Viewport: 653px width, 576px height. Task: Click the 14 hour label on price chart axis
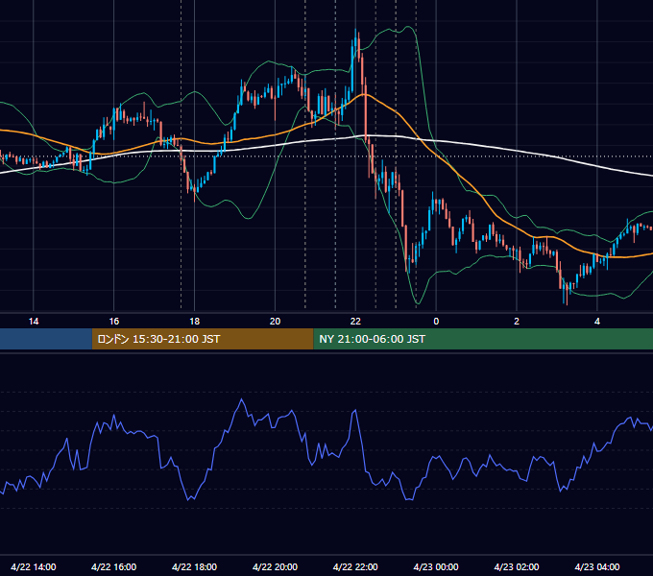click(34, 322)
